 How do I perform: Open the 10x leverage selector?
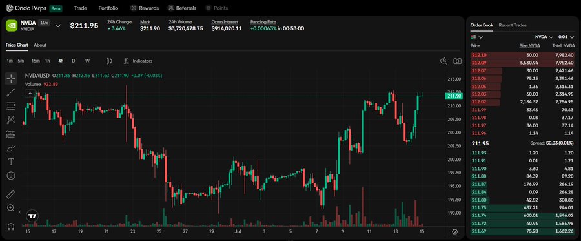pos(44,23)
